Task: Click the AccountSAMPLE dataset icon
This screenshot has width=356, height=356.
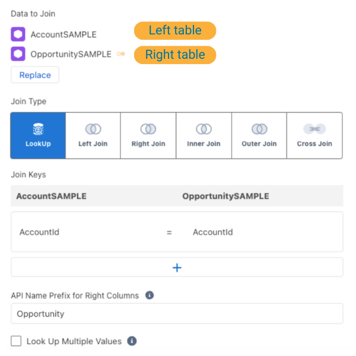Action: 18,34
